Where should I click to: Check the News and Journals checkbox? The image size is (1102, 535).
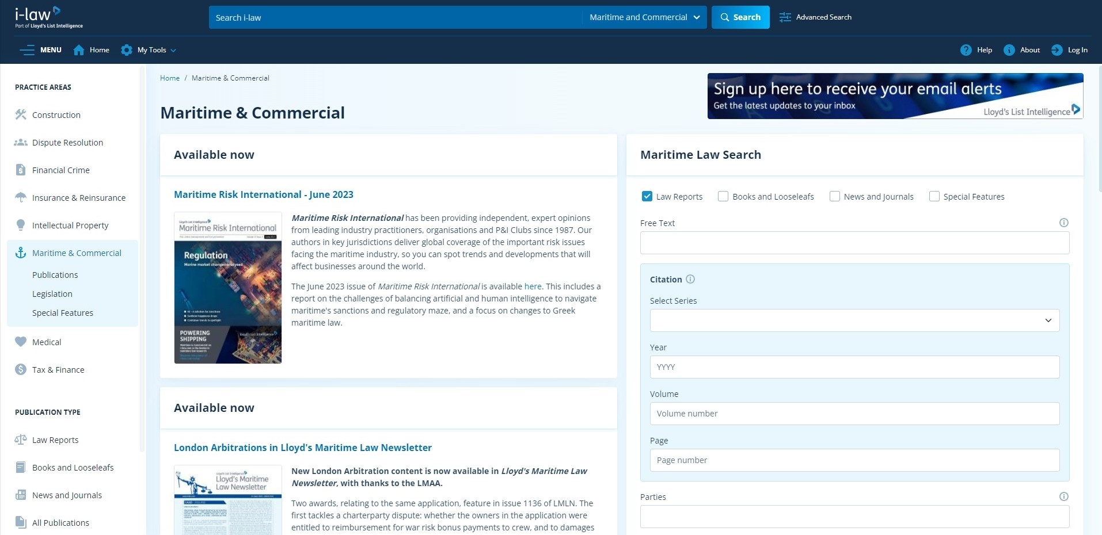[x=834, y=196]
